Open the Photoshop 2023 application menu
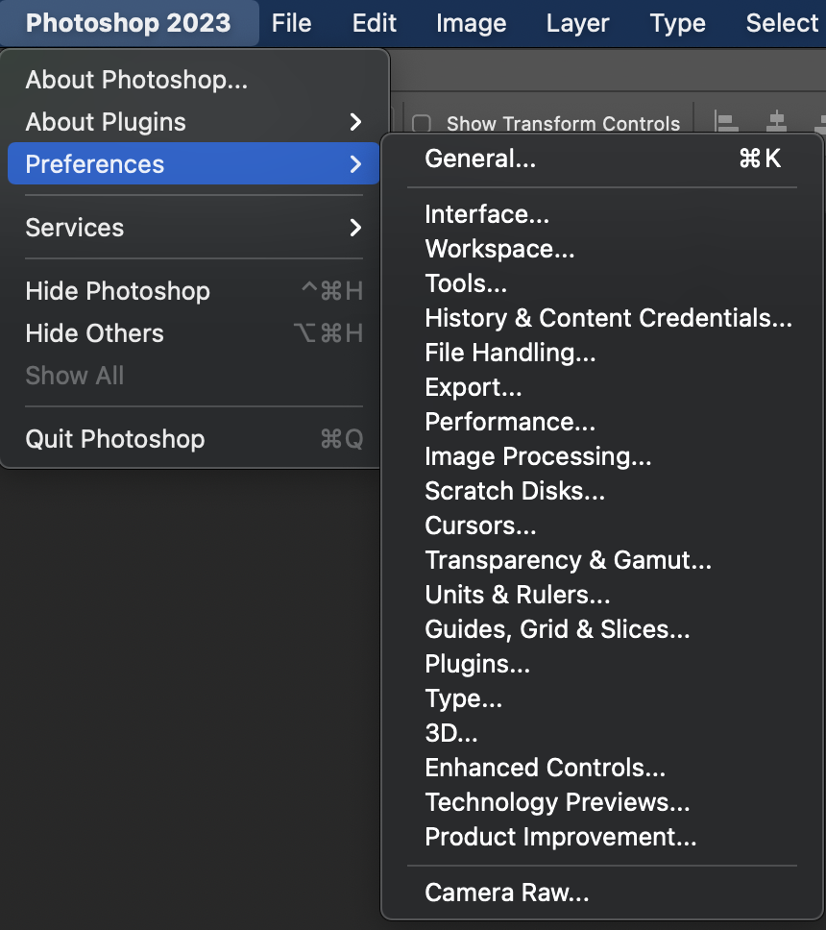The width and height of the screenshot is (826, 930). coord(128,23)
